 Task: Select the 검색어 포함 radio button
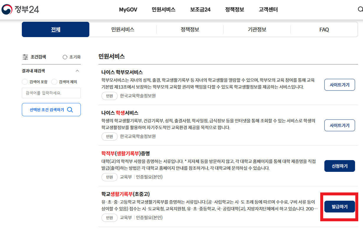(25, 82)
